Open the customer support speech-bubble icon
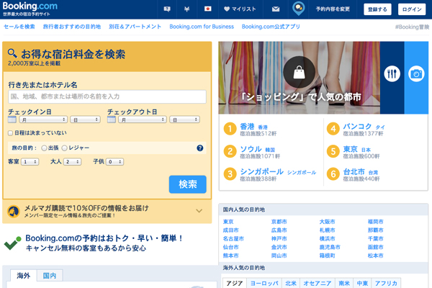 167,9
